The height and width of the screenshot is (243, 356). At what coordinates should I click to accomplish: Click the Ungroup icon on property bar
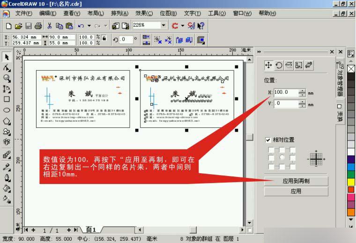click(x=158, y=40)
